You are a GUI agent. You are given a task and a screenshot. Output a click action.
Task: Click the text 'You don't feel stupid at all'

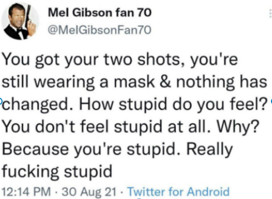coord(106,126)
